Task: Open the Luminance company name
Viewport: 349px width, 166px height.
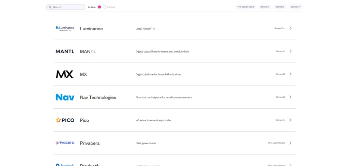Action: click(x=91, y=29)
